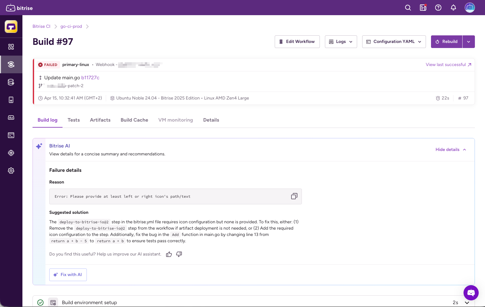485x307 pixels.
Task: Open the CI builds icon in sidebar
Action: point(11,64)
